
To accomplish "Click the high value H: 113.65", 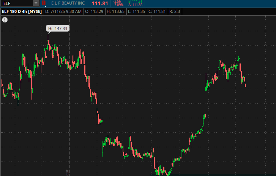I will click(x=116, y=11).
